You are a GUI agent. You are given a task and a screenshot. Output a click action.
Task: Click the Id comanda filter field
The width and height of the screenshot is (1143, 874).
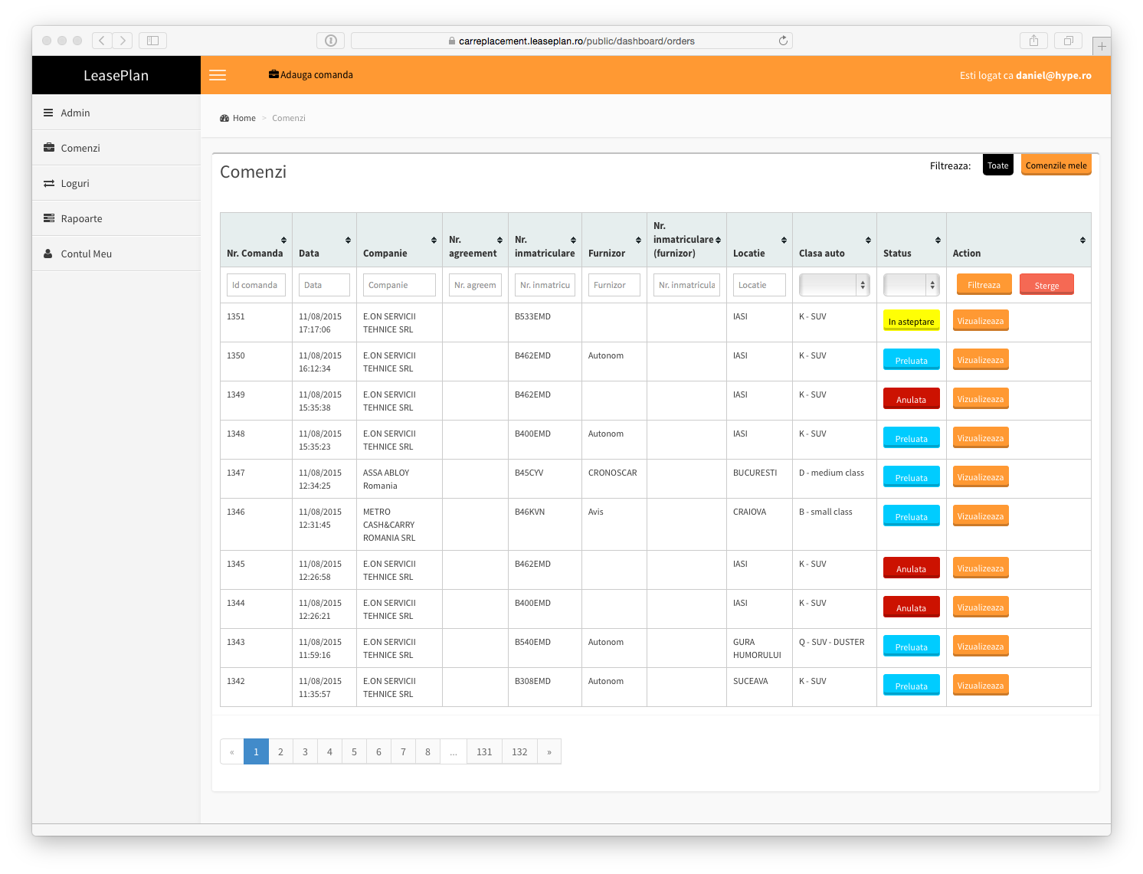click(256, 285)
